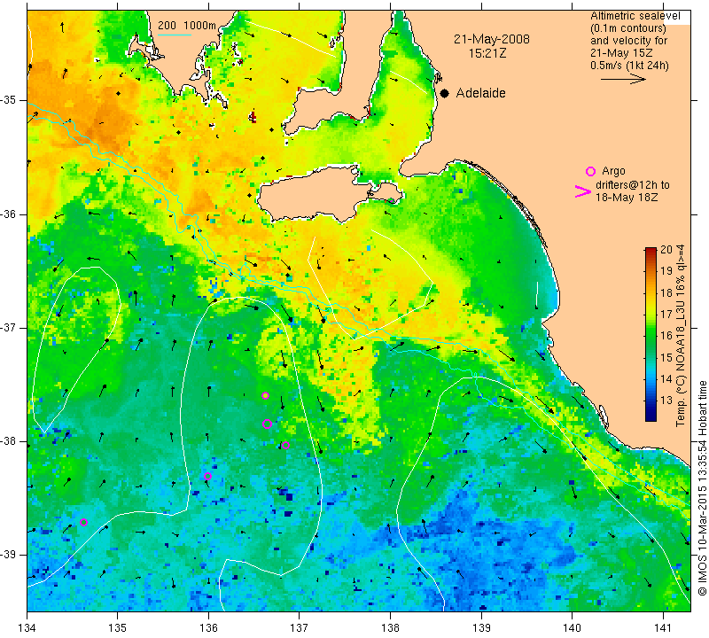Click longitude axis label 141

coord(663,627)
